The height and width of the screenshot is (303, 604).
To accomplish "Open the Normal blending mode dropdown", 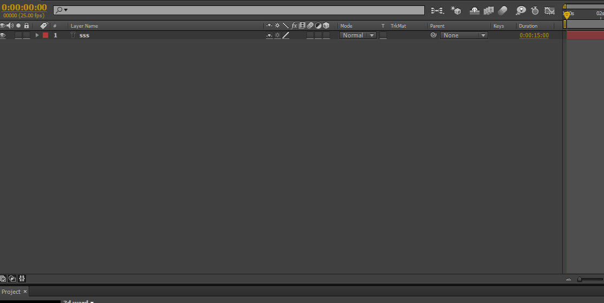I will pos(358,35).
